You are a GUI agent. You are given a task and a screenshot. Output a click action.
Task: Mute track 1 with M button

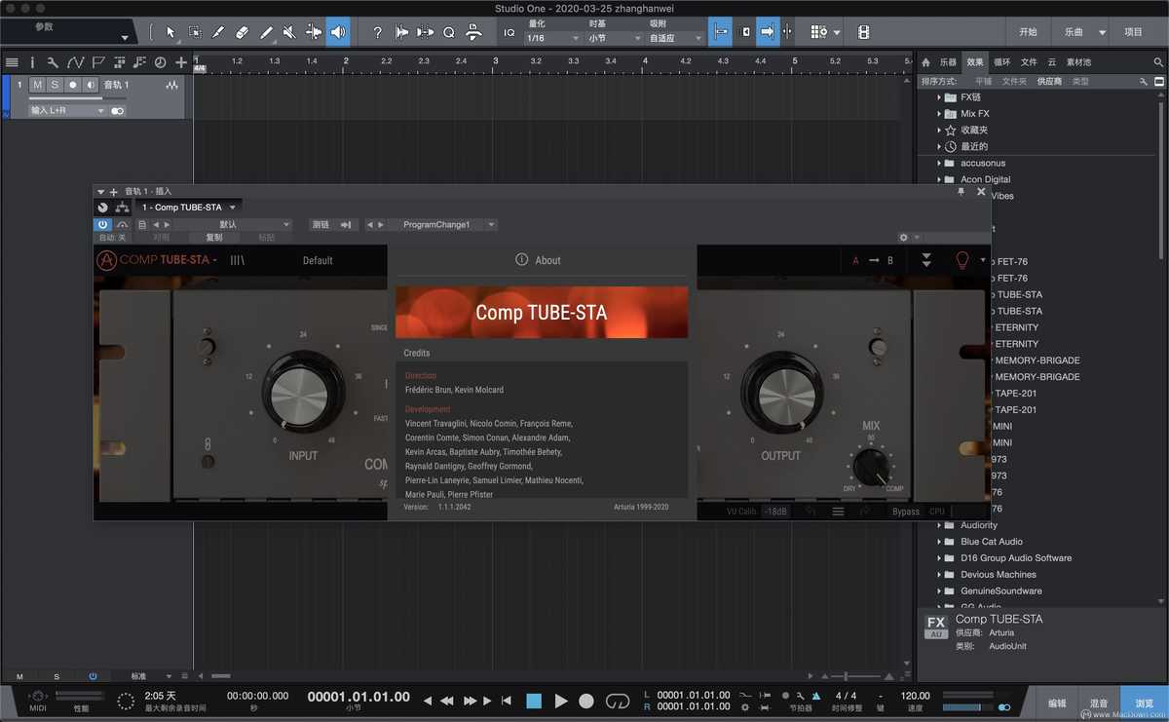click(x=38, y=85)
